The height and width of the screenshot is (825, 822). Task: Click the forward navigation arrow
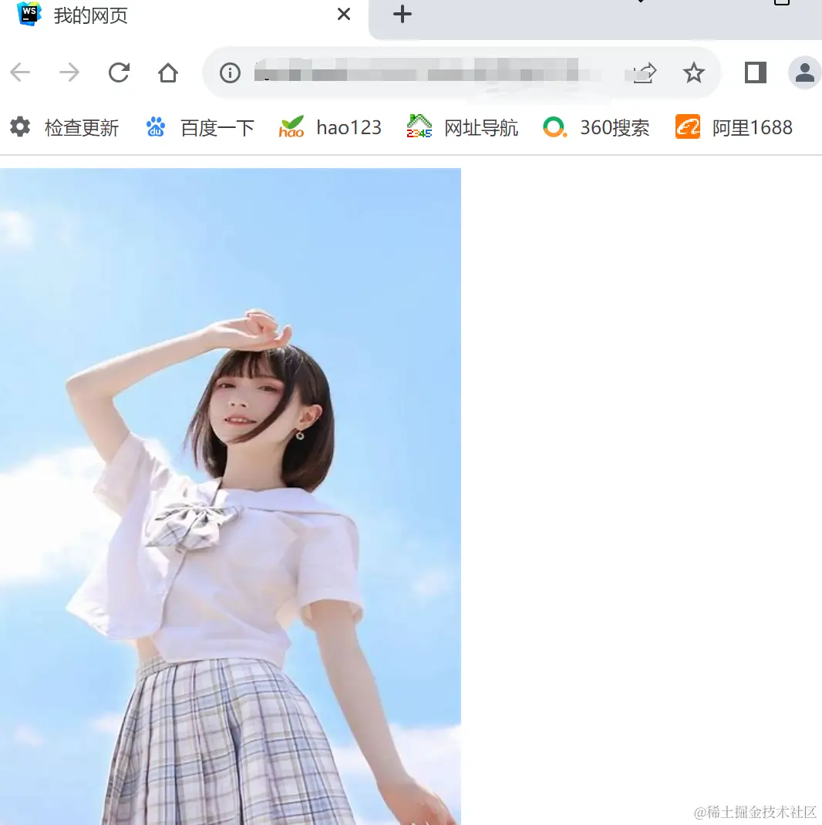tap(69, 72)
